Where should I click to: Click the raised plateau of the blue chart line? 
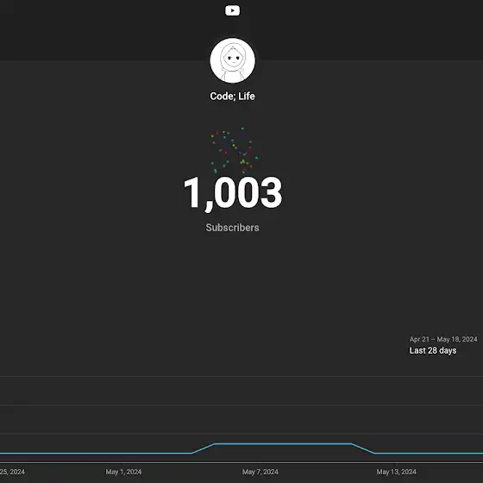point(283,444)
